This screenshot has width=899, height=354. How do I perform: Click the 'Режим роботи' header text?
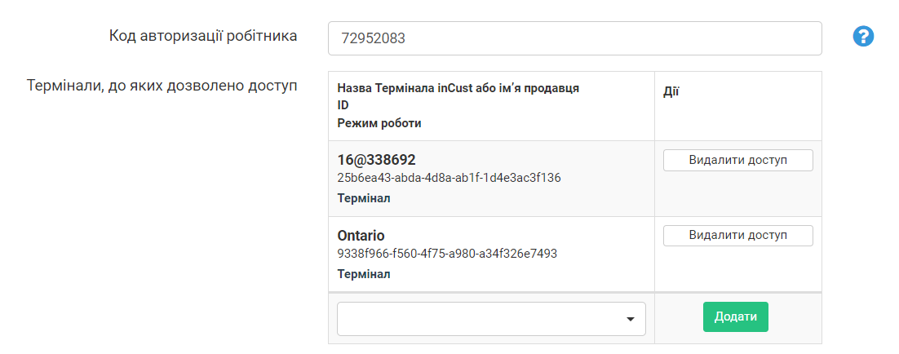[379, 124]
